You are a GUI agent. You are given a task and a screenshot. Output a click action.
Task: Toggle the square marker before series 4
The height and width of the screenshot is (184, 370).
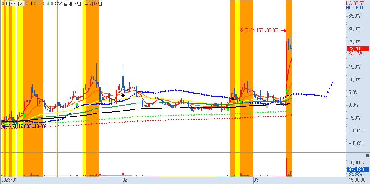coord(44,3)
